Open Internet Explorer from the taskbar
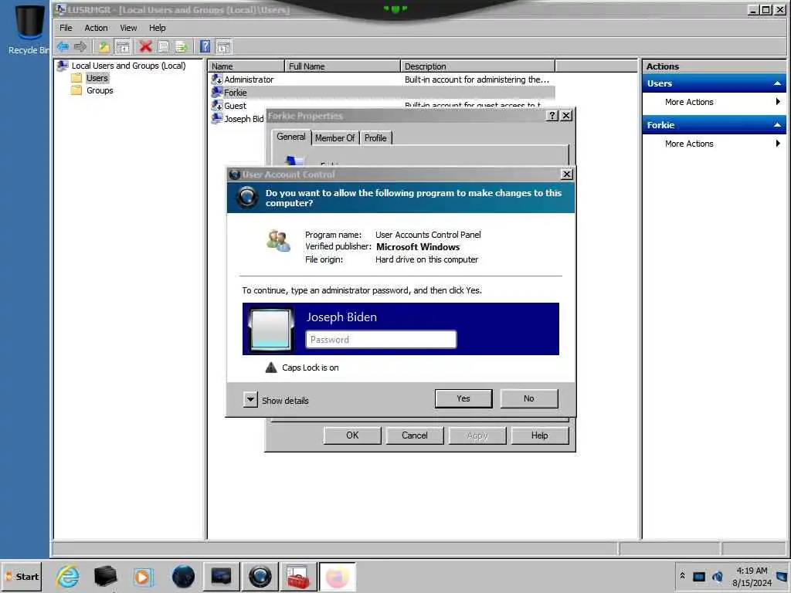The height and width of the screenshot is (593, 791). pos(68,576)
